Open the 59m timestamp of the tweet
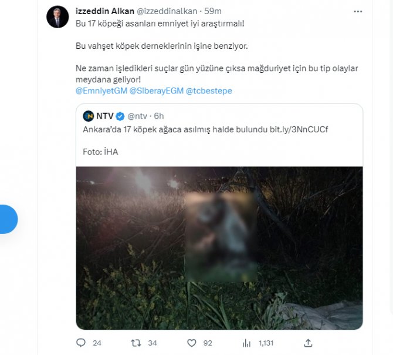The height and width of the screenshot is (355, 393). 212,11
